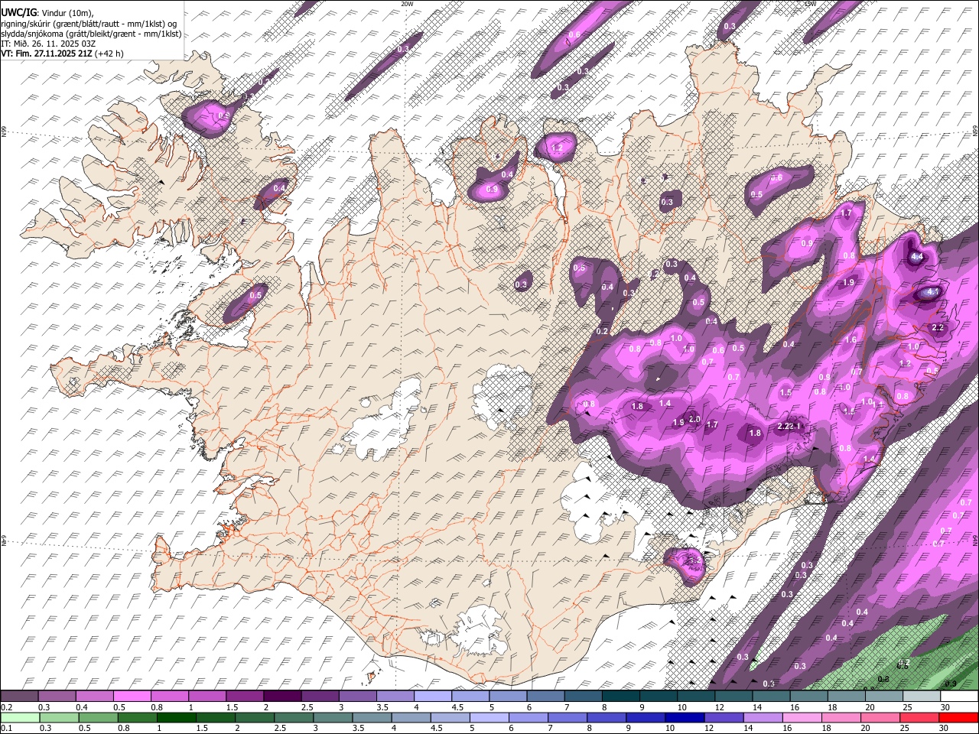Pick upper legend swatch between 0.5 and 0.8
This screenshot has height=734, width=979.
[132, 697]
